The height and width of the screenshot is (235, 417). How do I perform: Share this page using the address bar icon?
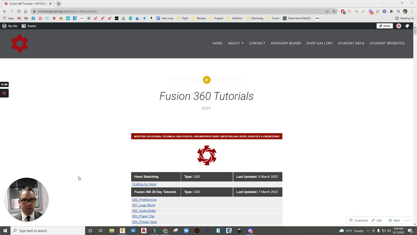pos(327,11)
